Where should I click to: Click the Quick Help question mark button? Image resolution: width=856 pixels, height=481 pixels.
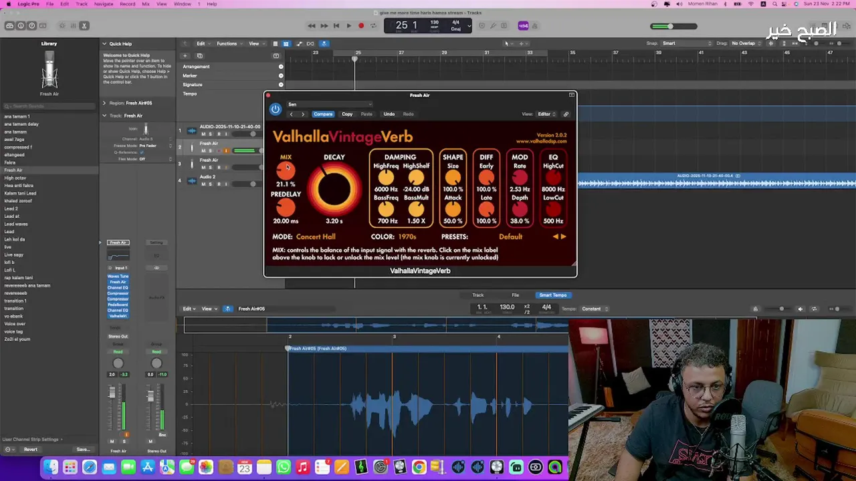click(x=31, y=26)
